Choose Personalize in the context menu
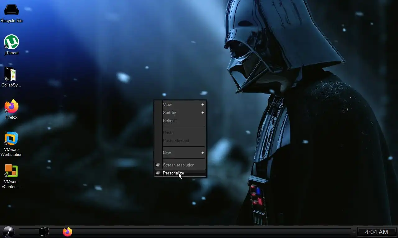 click(x=180, y=173)
